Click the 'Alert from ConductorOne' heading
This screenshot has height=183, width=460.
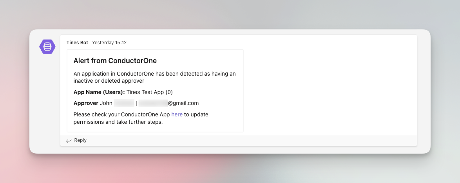(x=115, y=61)
